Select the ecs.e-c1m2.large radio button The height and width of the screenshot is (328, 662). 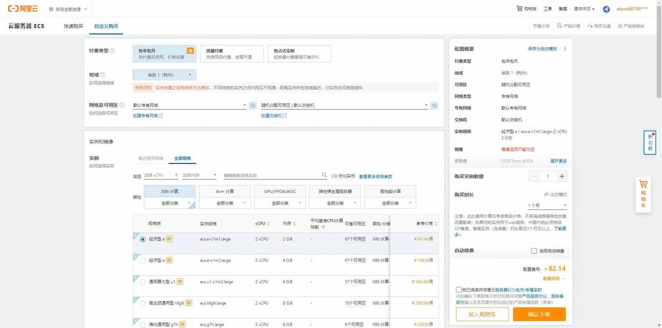143,260
